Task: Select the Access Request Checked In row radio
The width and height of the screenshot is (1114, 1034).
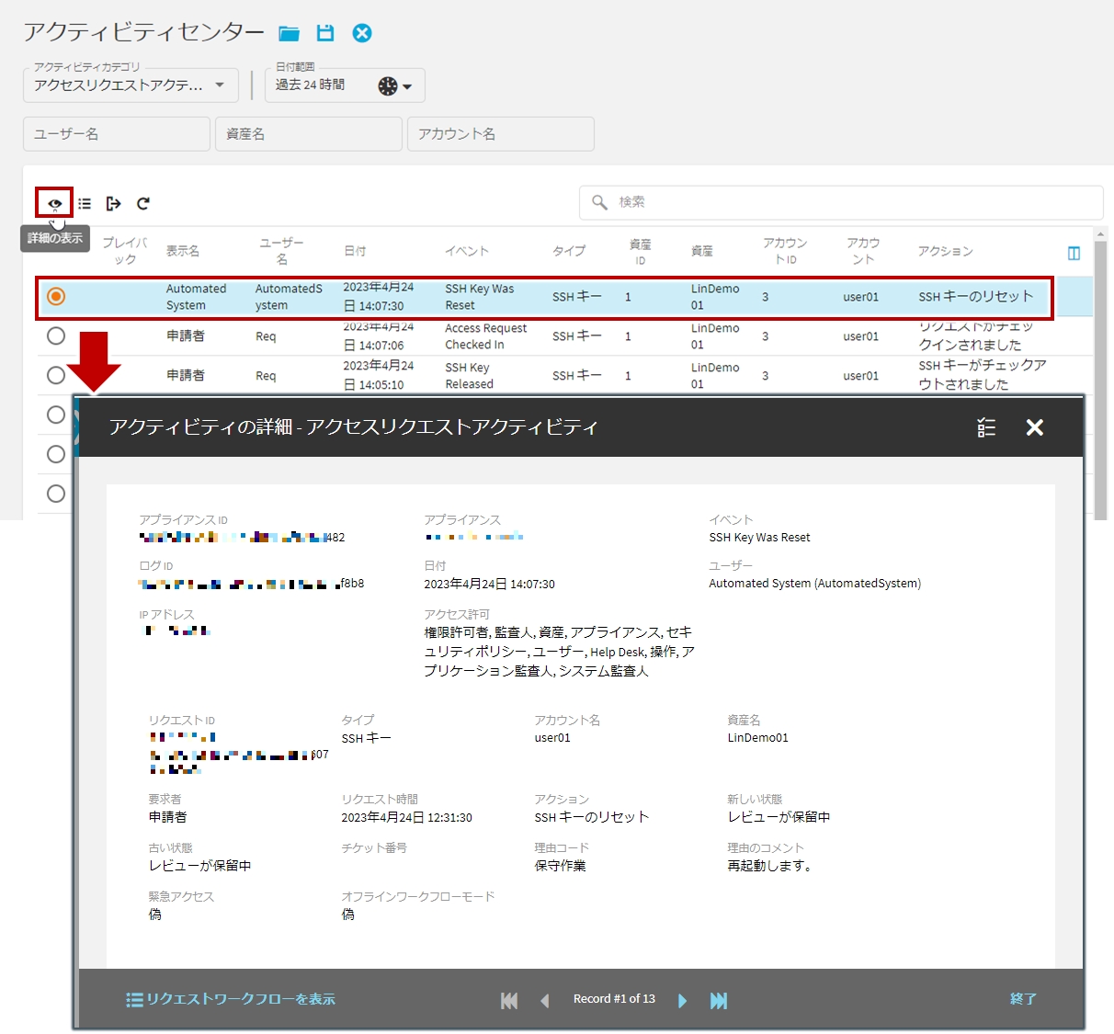Action: pos(56,335)
